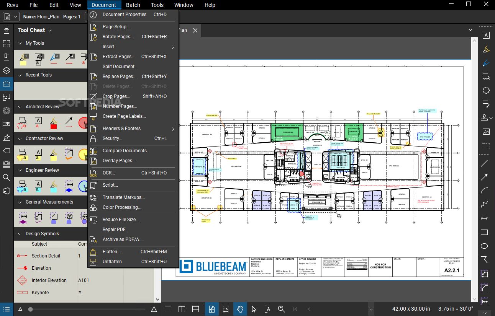Activate the Zoom magnifier tool in bottom bar
This screenshot has height=316, width=495.
[x=281, y=309]
